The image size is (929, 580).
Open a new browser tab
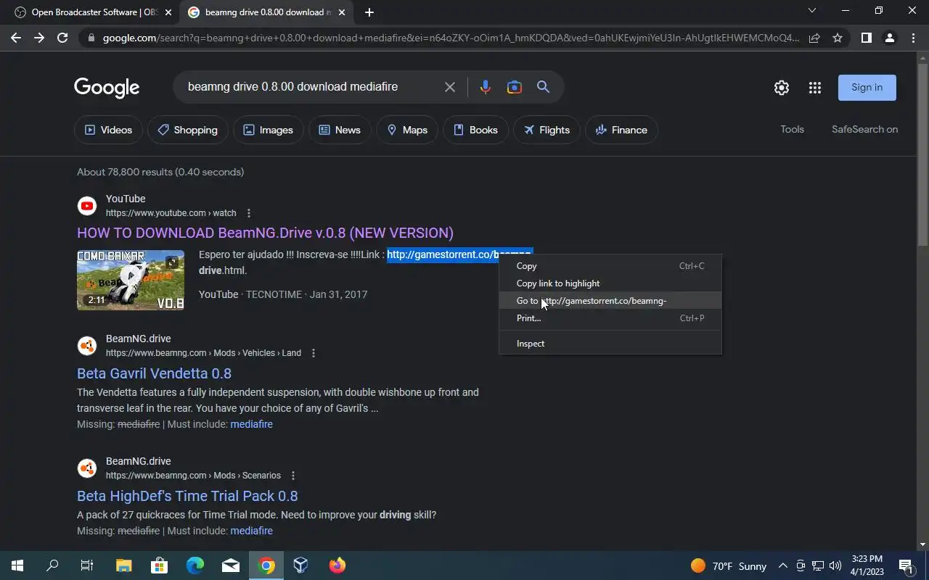[369, 12]
